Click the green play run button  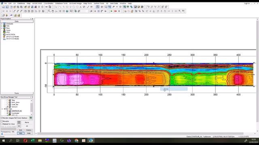tap(112, 11)
